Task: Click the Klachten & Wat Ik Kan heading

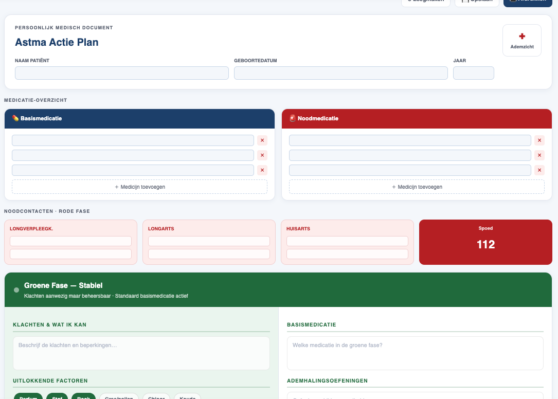Action: [x=50, y=324]
